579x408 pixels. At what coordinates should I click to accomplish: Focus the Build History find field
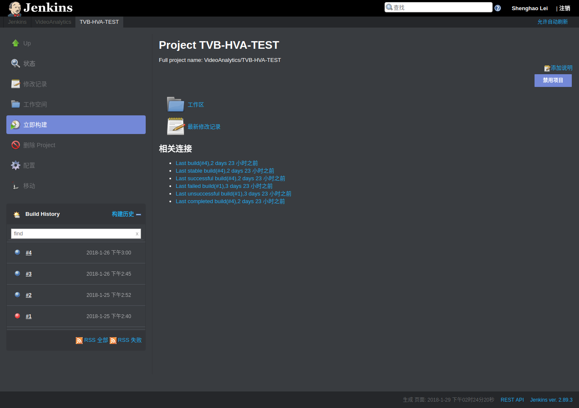(76, 234)
